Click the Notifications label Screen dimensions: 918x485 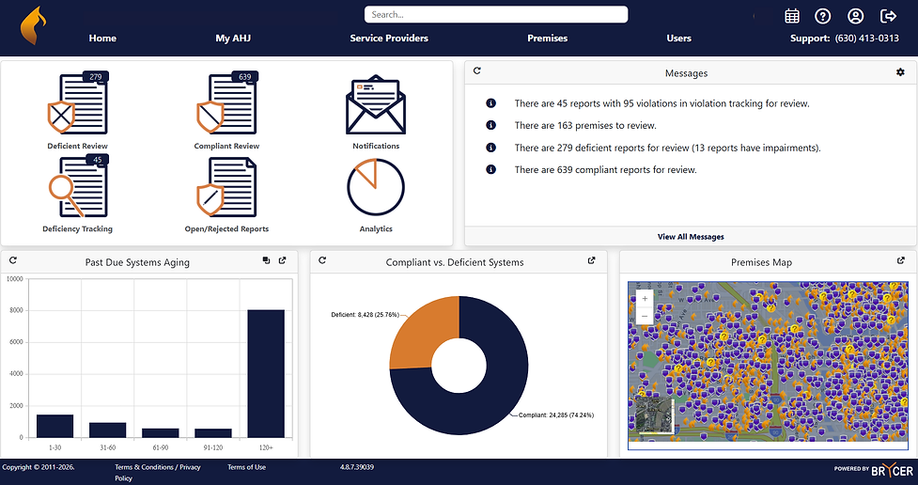click(376, 146)
